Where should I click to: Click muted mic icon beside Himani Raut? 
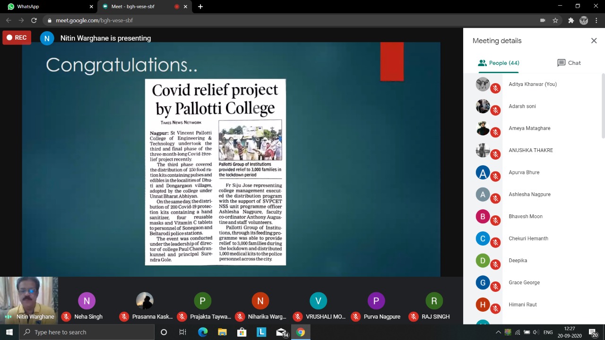tap(495, 308)
